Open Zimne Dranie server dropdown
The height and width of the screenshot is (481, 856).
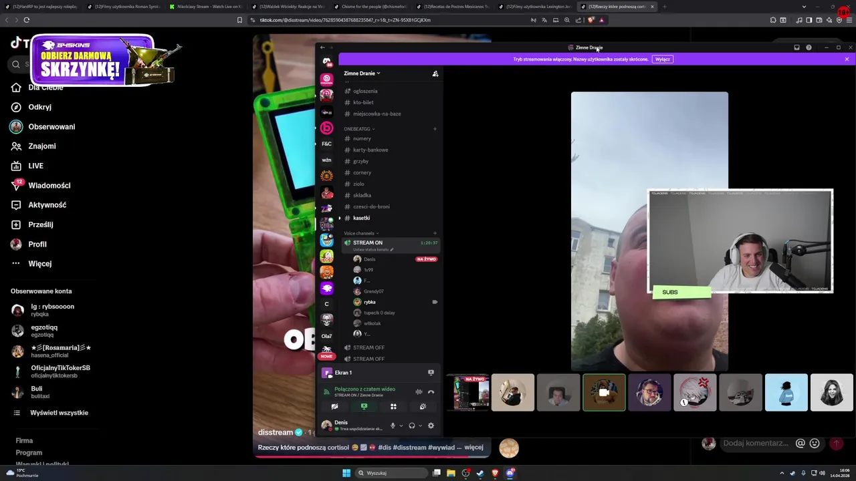click(362, 73)
